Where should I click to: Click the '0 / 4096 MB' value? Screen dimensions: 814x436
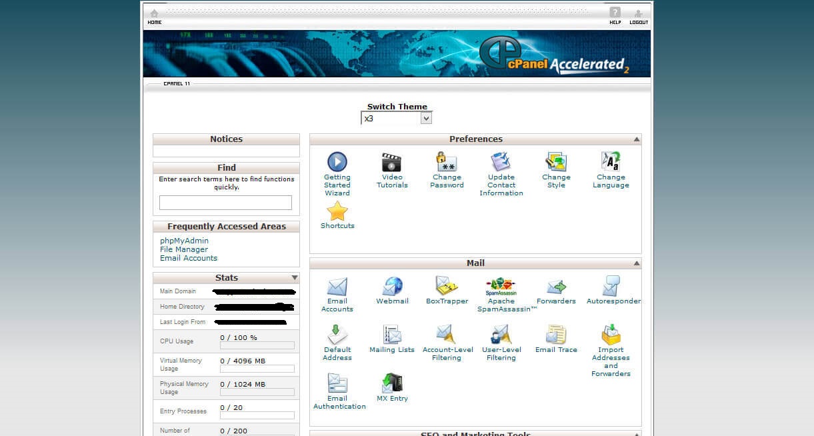243,361
